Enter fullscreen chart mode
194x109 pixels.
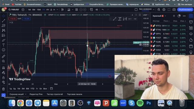169,10
